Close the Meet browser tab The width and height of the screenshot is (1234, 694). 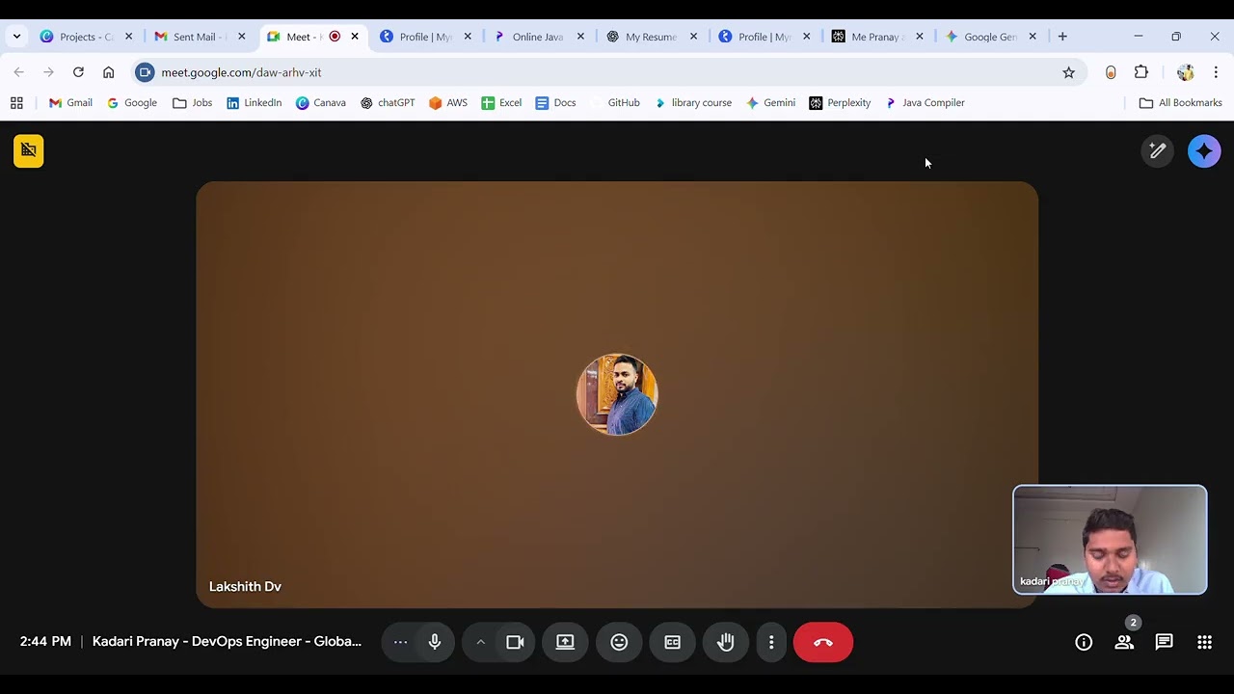[x=355, y=37]
